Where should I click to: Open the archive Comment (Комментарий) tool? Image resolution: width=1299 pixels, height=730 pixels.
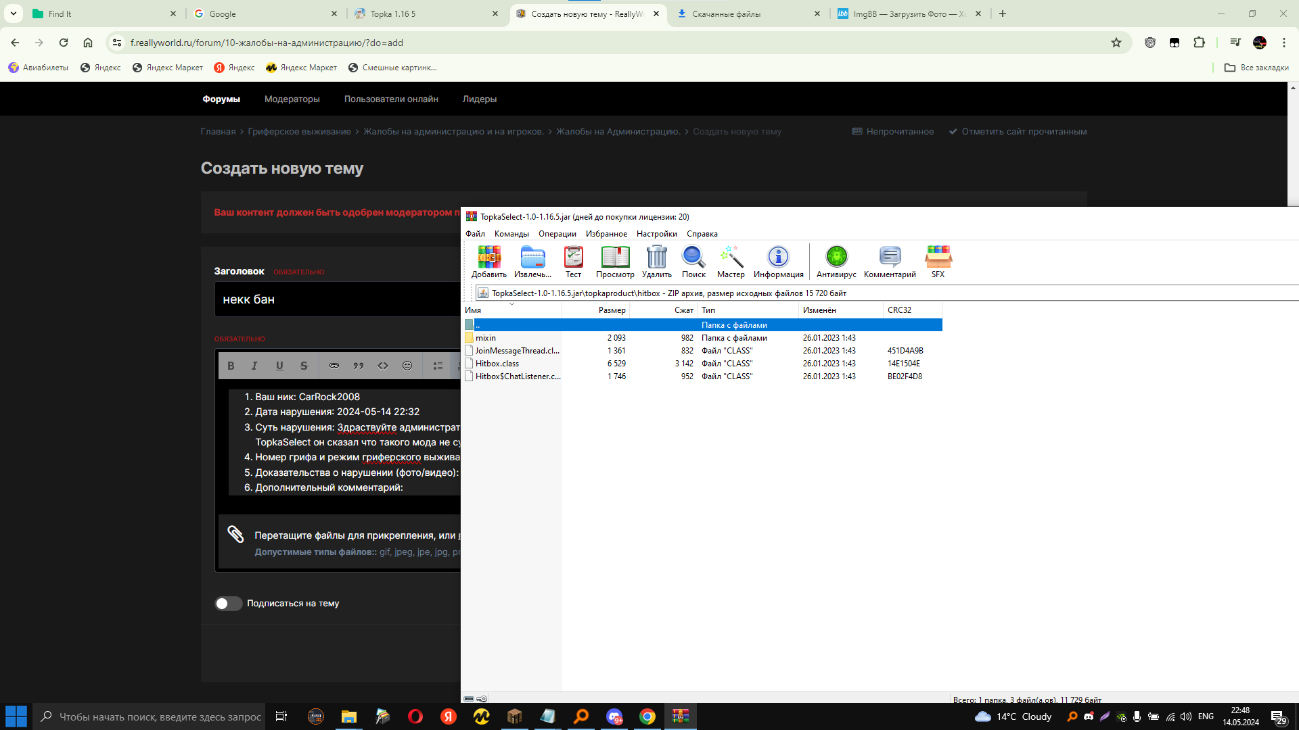click(890, 262)
